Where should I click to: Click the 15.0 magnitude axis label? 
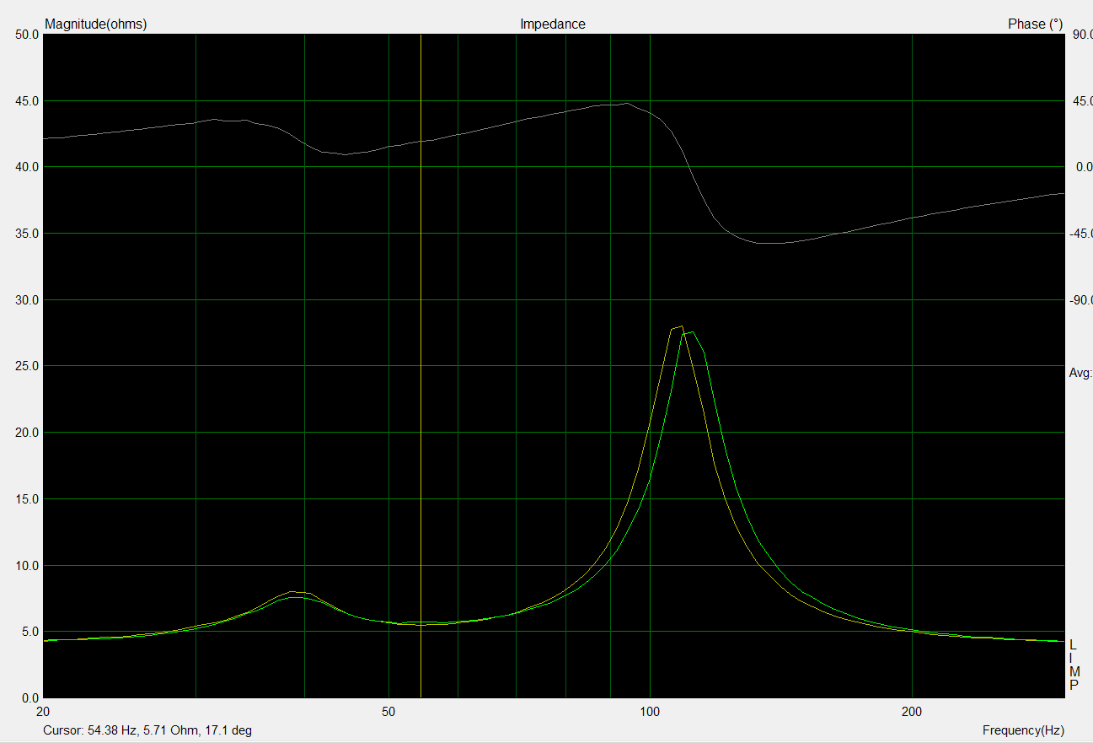[x=26, y=499]
